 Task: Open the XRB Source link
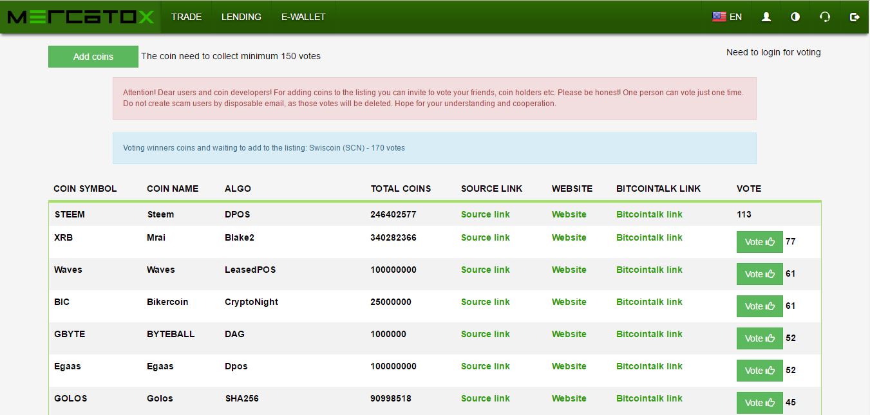[x=485, y=237]
